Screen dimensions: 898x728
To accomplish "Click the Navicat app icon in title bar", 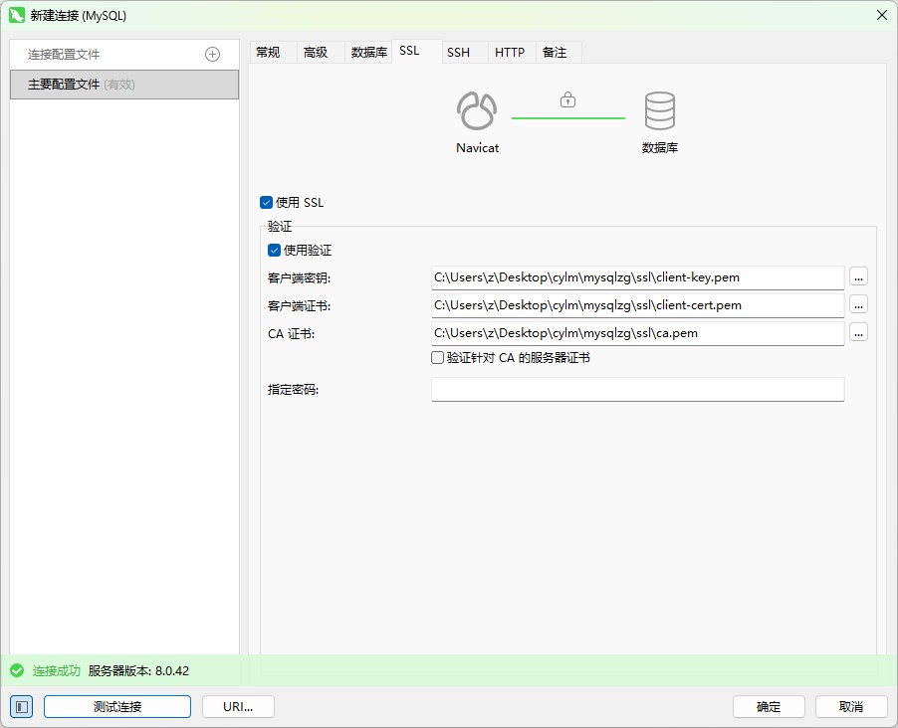I will 17,16.
